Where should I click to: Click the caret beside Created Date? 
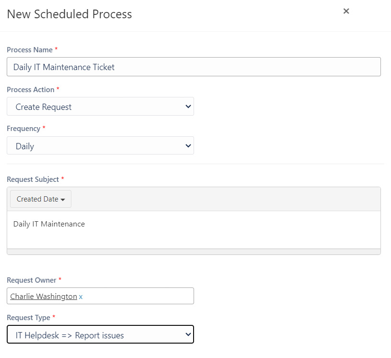click(63, 199)
